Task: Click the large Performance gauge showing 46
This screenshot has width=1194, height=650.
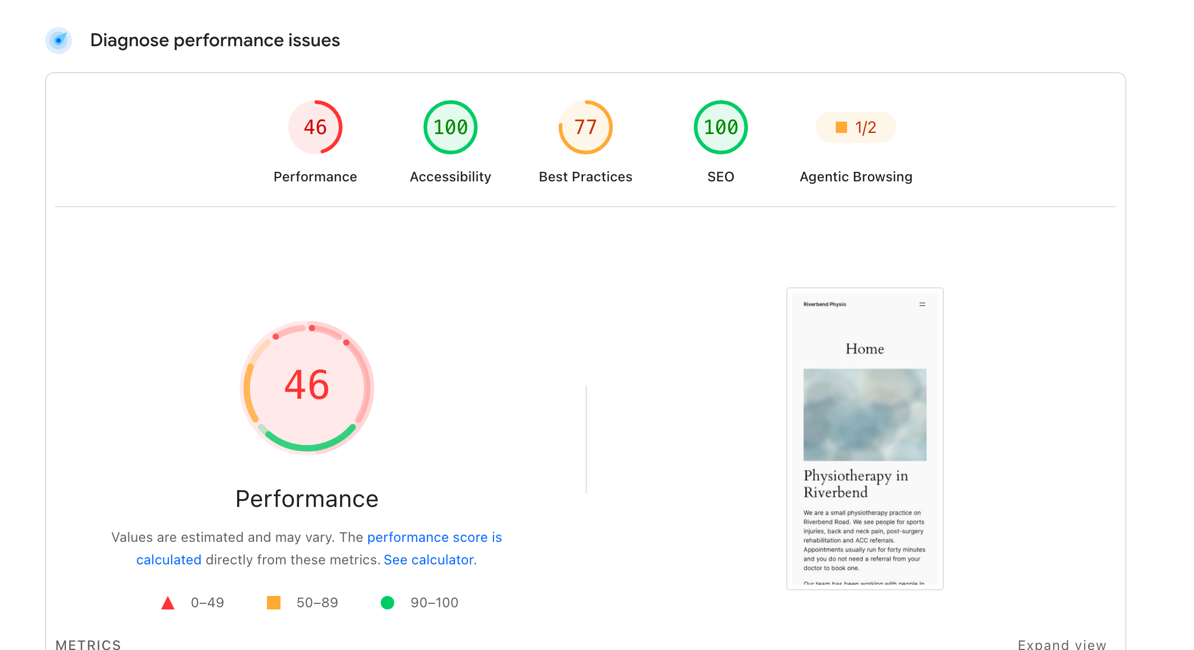Action: tap(307, 388)
